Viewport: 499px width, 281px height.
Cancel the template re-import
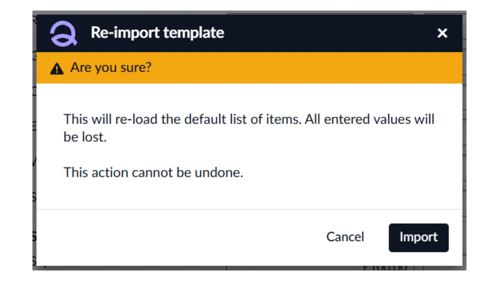click(345, 237)
